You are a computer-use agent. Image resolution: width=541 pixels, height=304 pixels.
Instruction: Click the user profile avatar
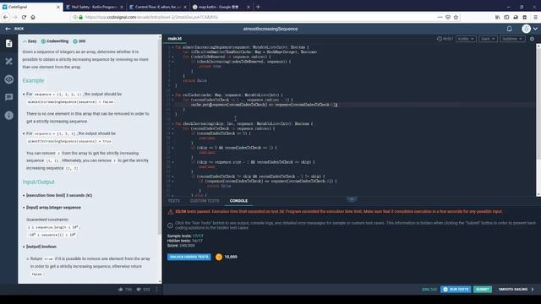(x=526, y=29)
